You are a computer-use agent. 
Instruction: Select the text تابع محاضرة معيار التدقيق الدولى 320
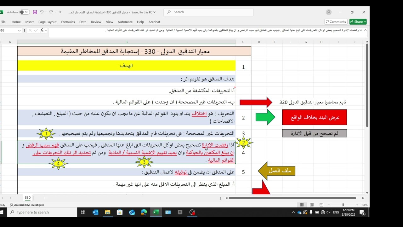(313, 102)
